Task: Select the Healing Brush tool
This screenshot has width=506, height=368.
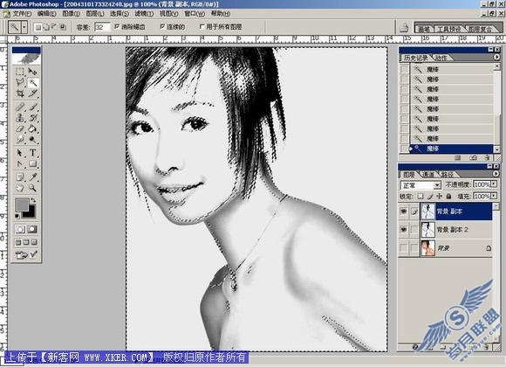Action: click(20, 107)
